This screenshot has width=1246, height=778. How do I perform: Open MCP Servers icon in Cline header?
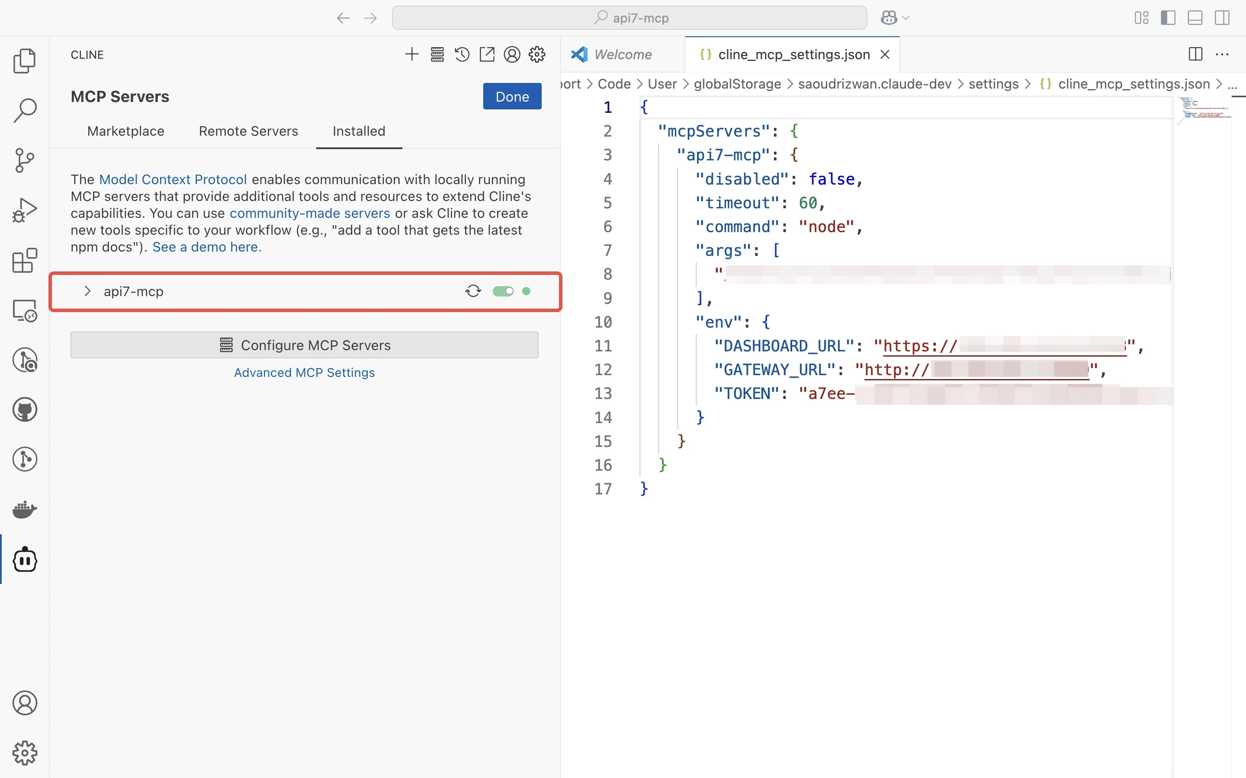point(437,54)
